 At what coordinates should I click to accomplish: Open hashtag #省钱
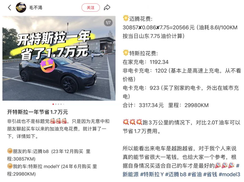point(210,174)
